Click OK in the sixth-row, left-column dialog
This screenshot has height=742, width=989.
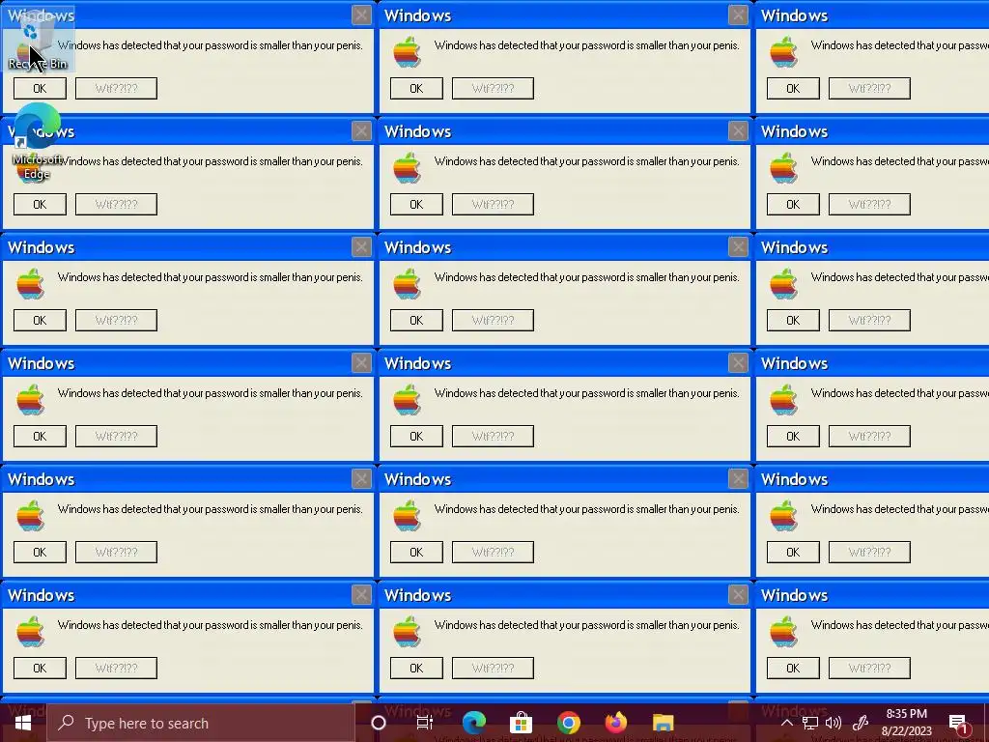(40, 669)
